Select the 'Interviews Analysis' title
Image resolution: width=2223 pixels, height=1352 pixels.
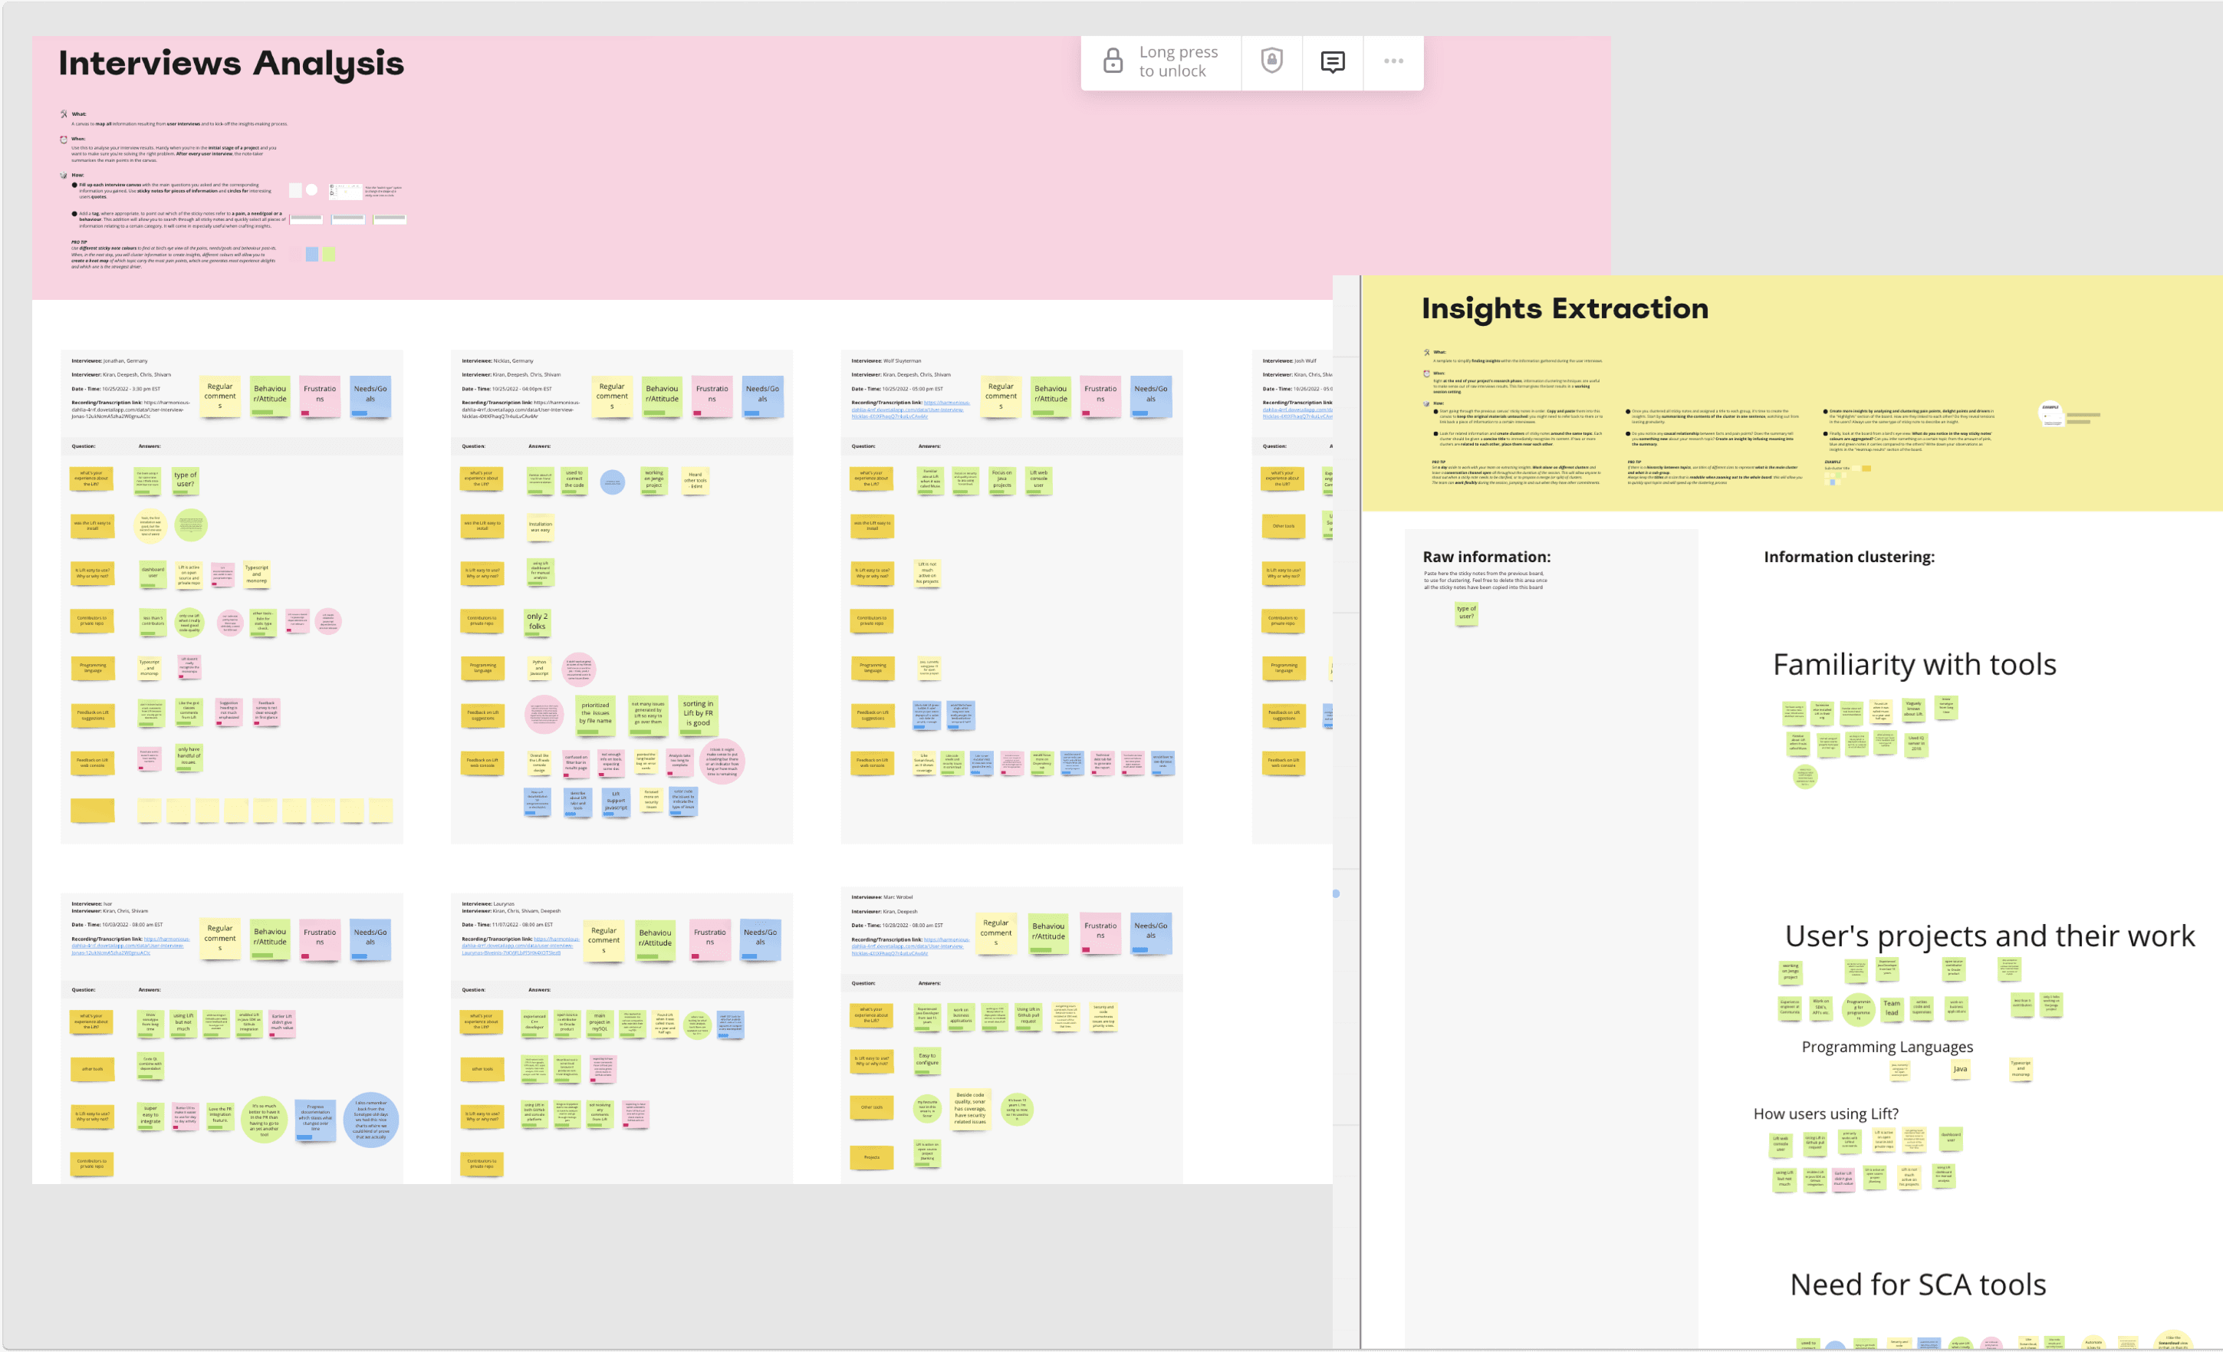[x=231, y=63]
